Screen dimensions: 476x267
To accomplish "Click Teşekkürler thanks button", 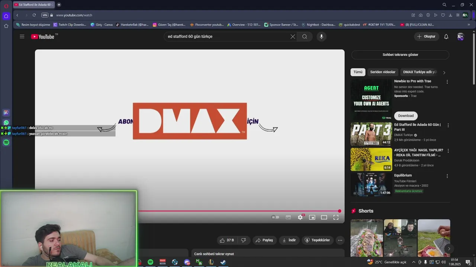I will 318,240.
